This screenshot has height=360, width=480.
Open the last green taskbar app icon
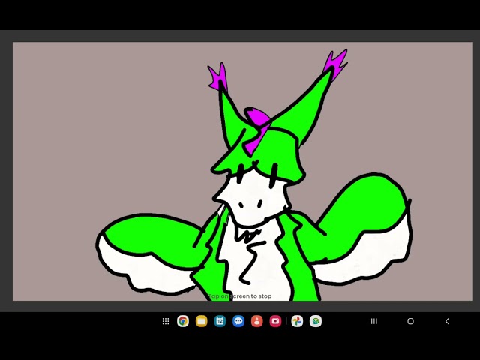pos(316,321)
